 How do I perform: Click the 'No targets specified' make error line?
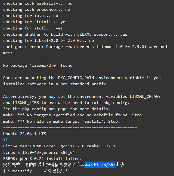(x=74, y=115)
